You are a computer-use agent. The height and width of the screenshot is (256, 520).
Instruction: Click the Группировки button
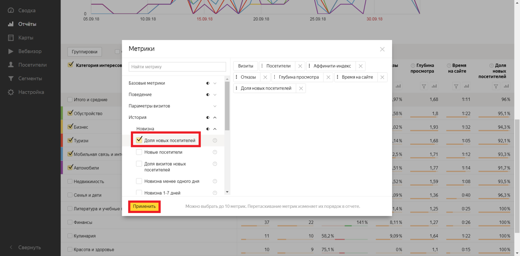point(85,52)
